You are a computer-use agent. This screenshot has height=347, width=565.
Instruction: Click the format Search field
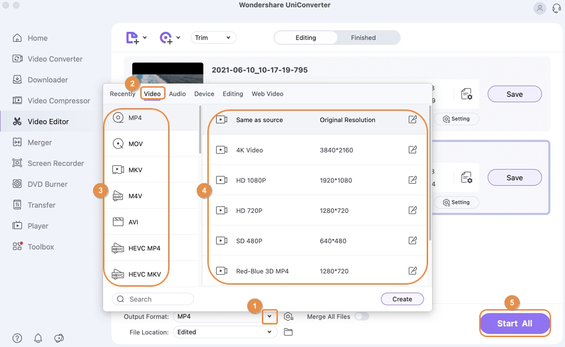point(153,299)
